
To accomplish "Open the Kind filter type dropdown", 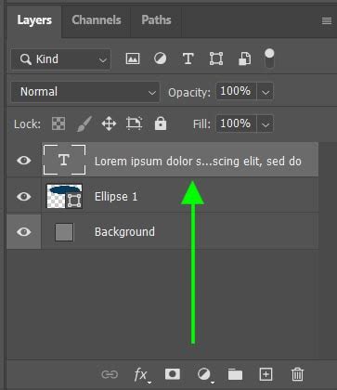I will (x=61, y=59).
